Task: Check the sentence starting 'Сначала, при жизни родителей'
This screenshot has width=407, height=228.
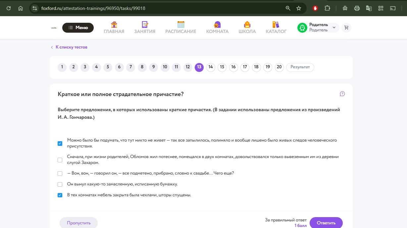Action: 60,160
